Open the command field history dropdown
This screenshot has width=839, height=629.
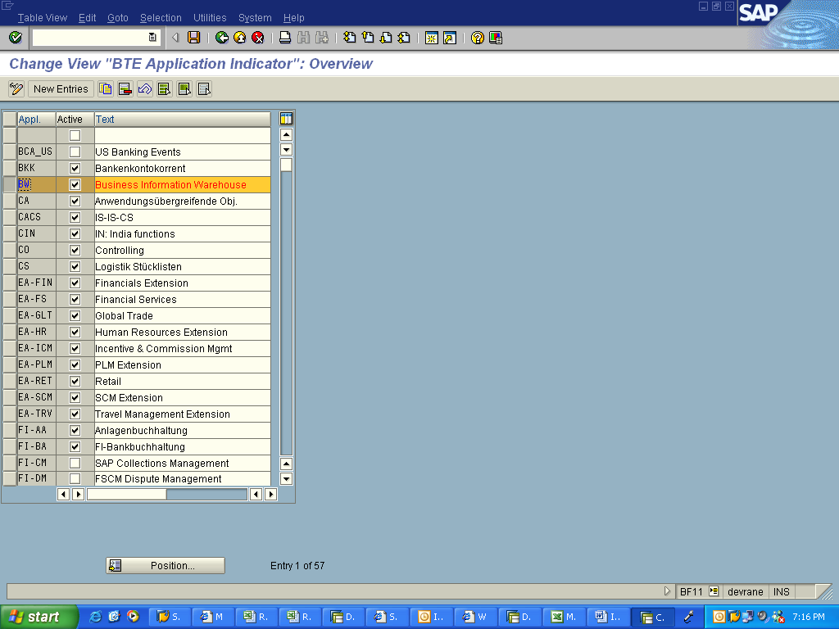(152, 38)
